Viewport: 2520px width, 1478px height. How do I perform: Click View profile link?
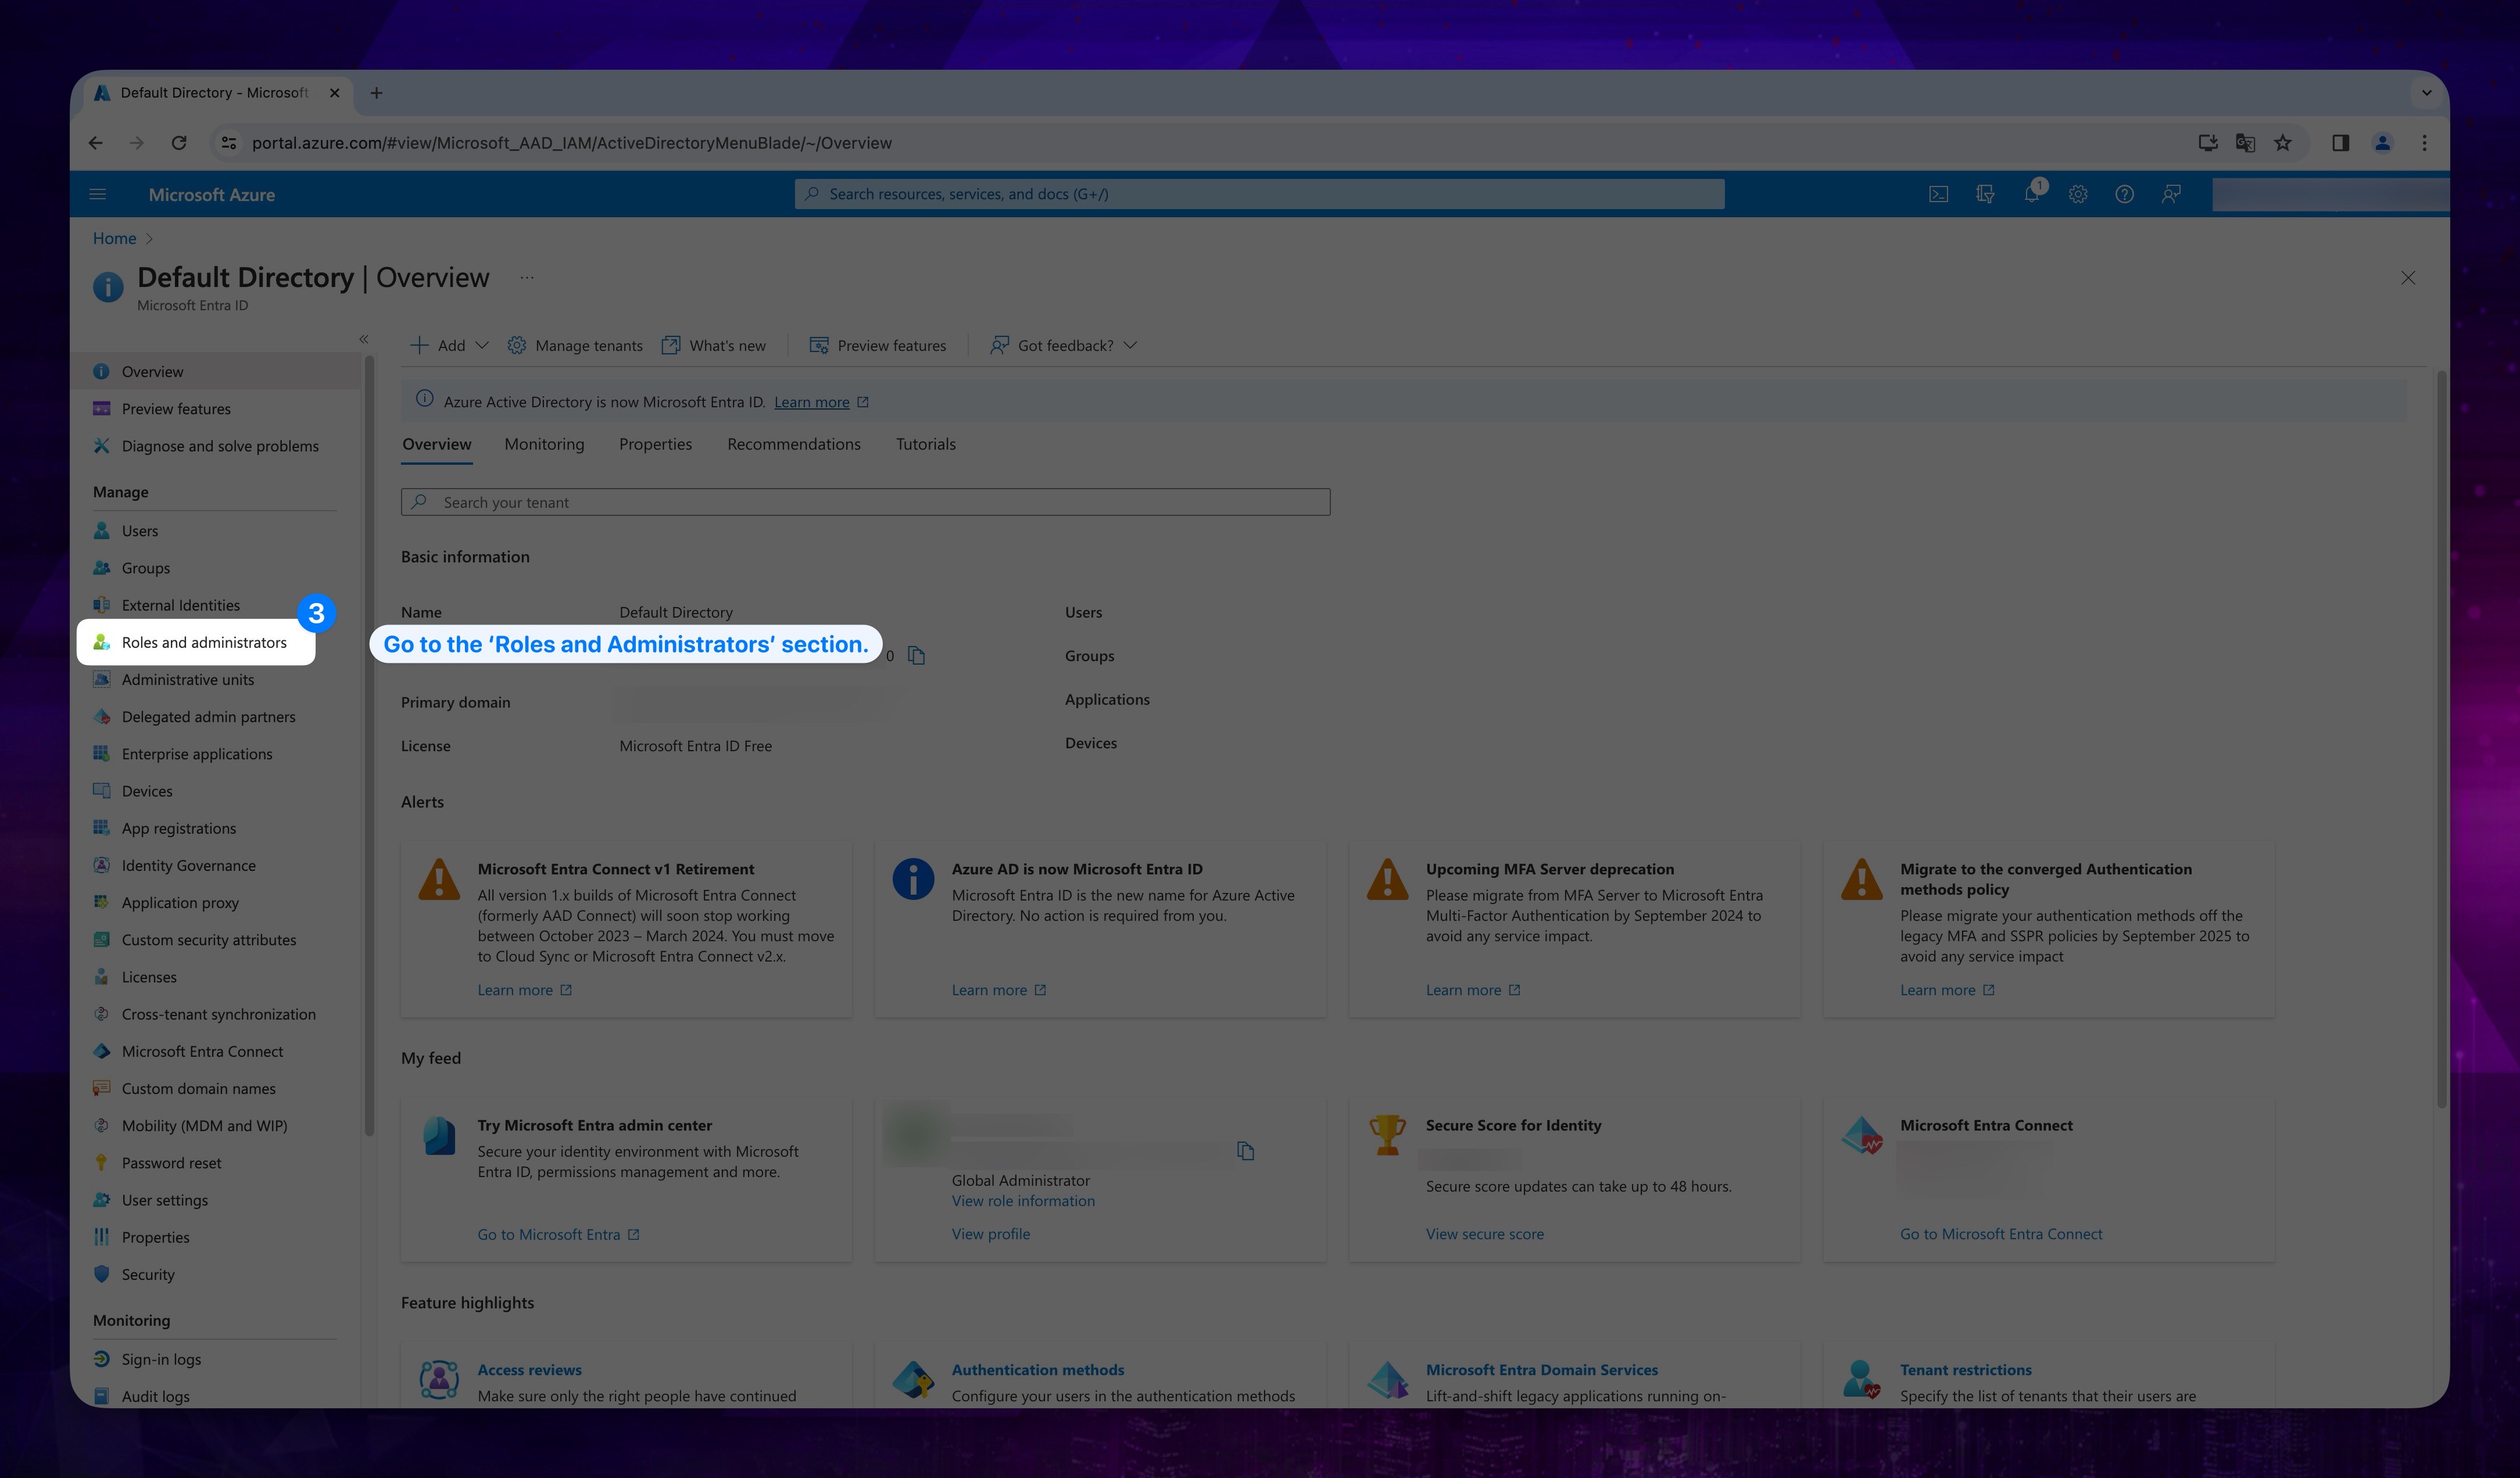click(x=990, y=1234)
